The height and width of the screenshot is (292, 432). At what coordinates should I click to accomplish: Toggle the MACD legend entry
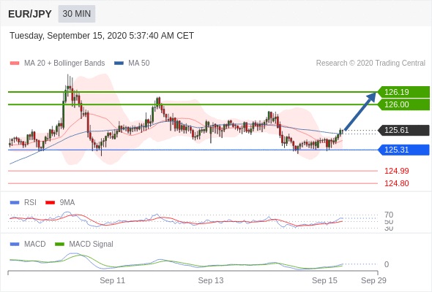(x=28, y=244)
